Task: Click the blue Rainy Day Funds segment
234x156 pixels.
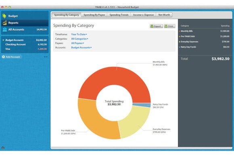Action: tap(142, 105)
